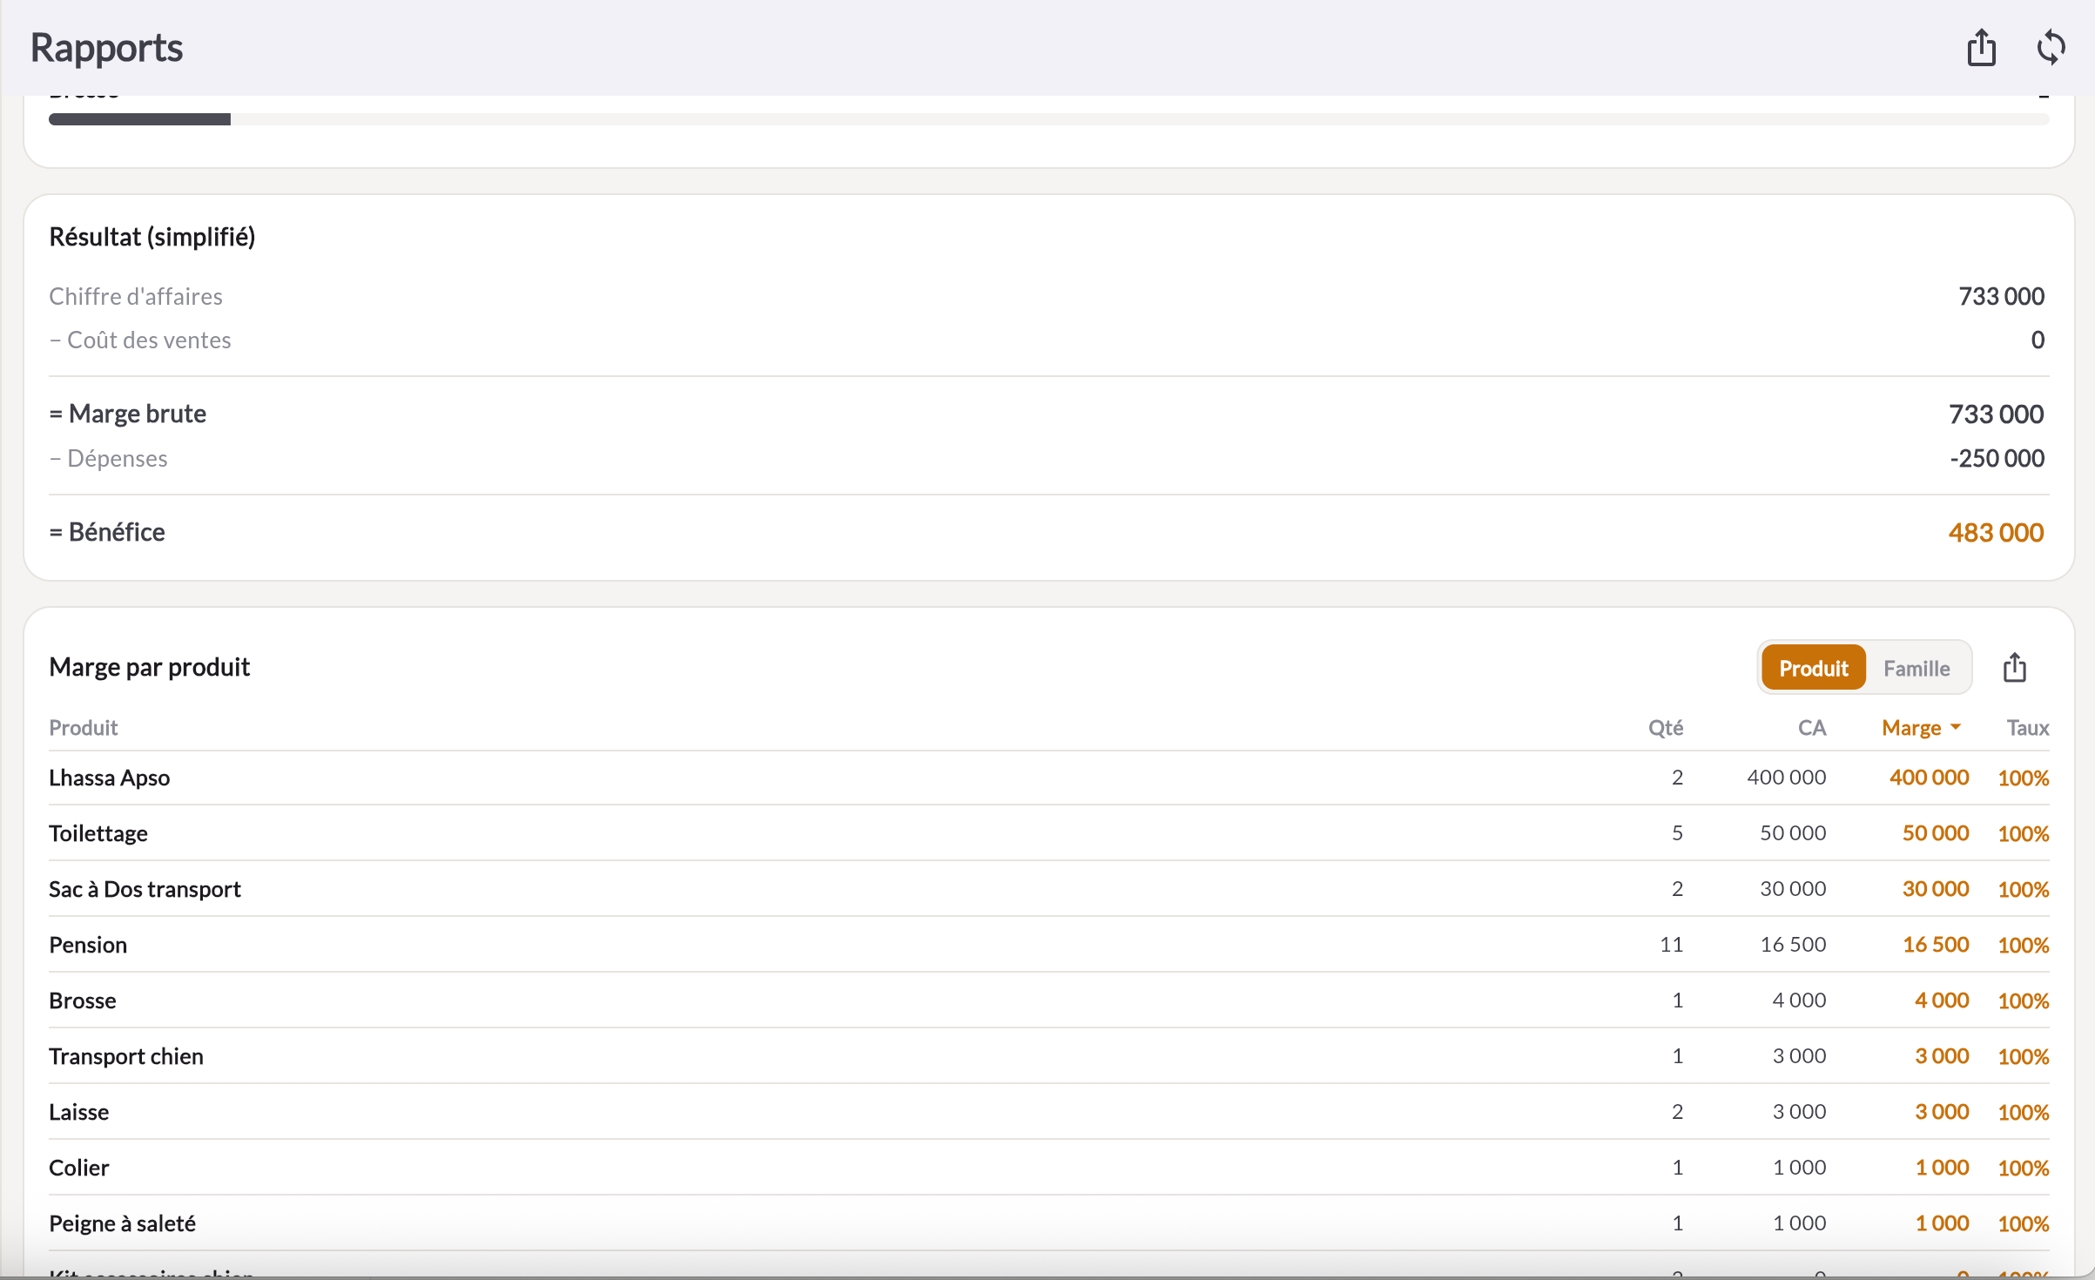The image size is (2095, 1280).
Task: Select the Lhassa Apso row
Action: pos(1048,778)
